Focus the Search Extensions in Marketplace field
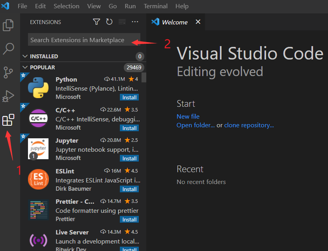 pyautogui.click(x=84, y=39)
